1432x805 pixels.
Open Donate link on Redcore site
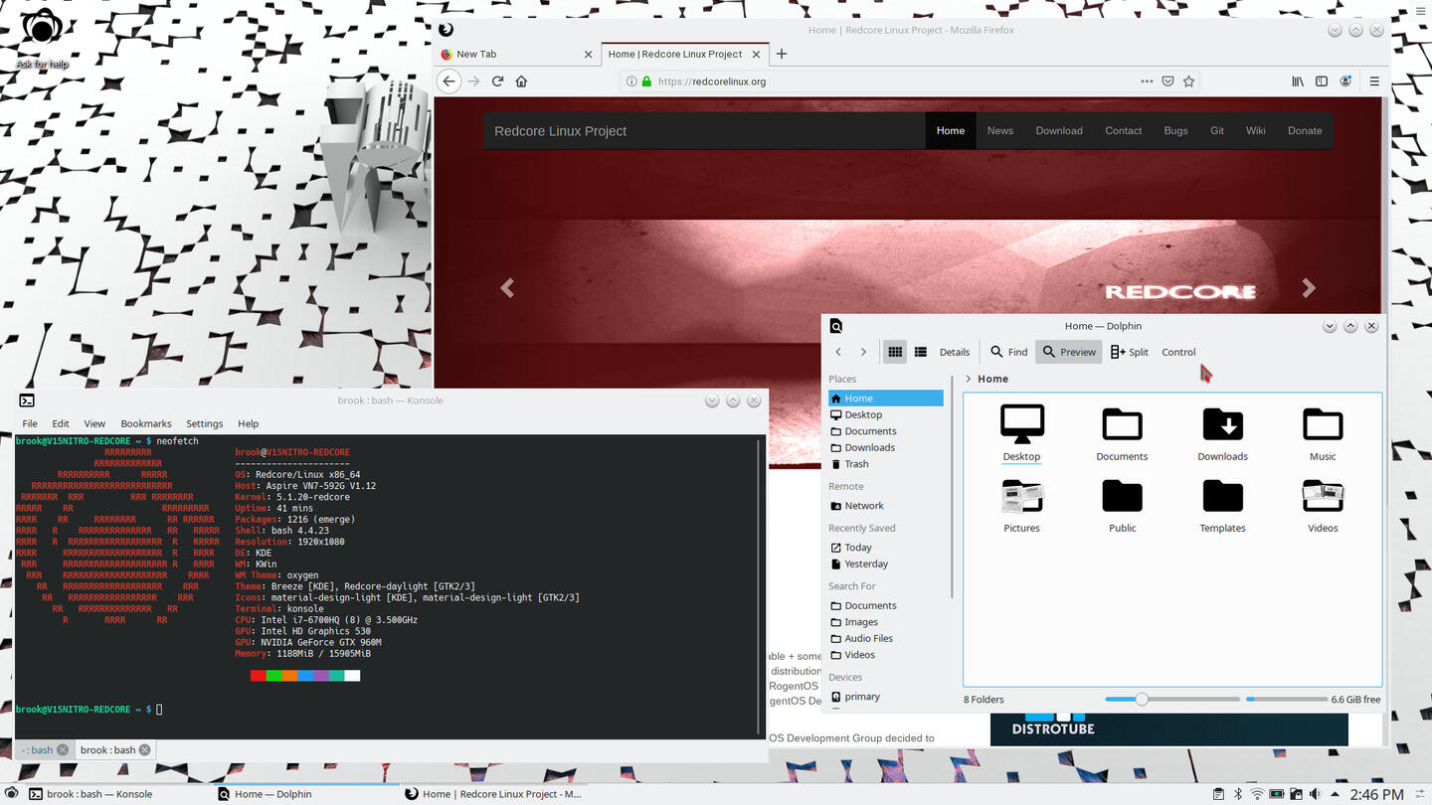click(1305, 130)
